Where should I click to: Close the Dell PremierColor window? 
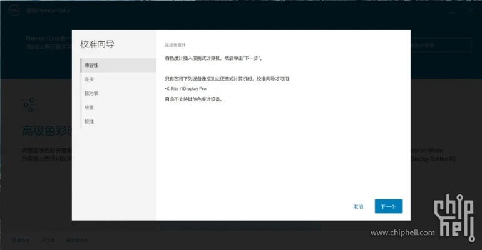pyautogui.click(x=471, y=11)
